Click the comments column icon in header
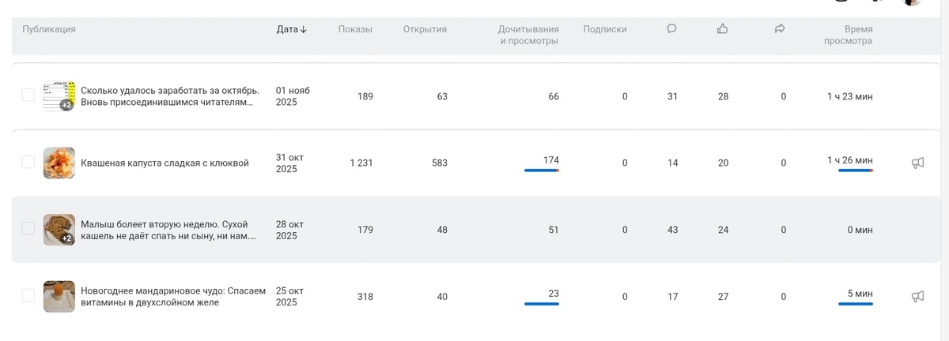949x341 pixels. click(x=671, y=29)
